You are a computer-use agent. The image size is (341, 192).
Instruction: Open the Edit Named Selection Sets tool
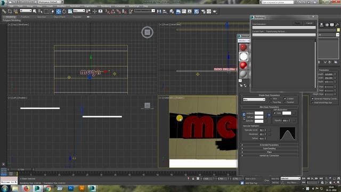click(131, 11)
